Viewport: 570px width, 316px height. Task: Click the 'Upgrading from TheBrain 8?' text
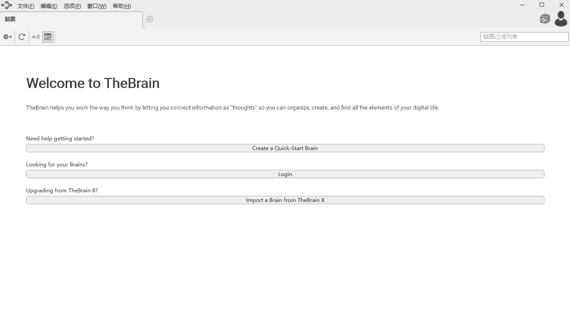(62, 191)
